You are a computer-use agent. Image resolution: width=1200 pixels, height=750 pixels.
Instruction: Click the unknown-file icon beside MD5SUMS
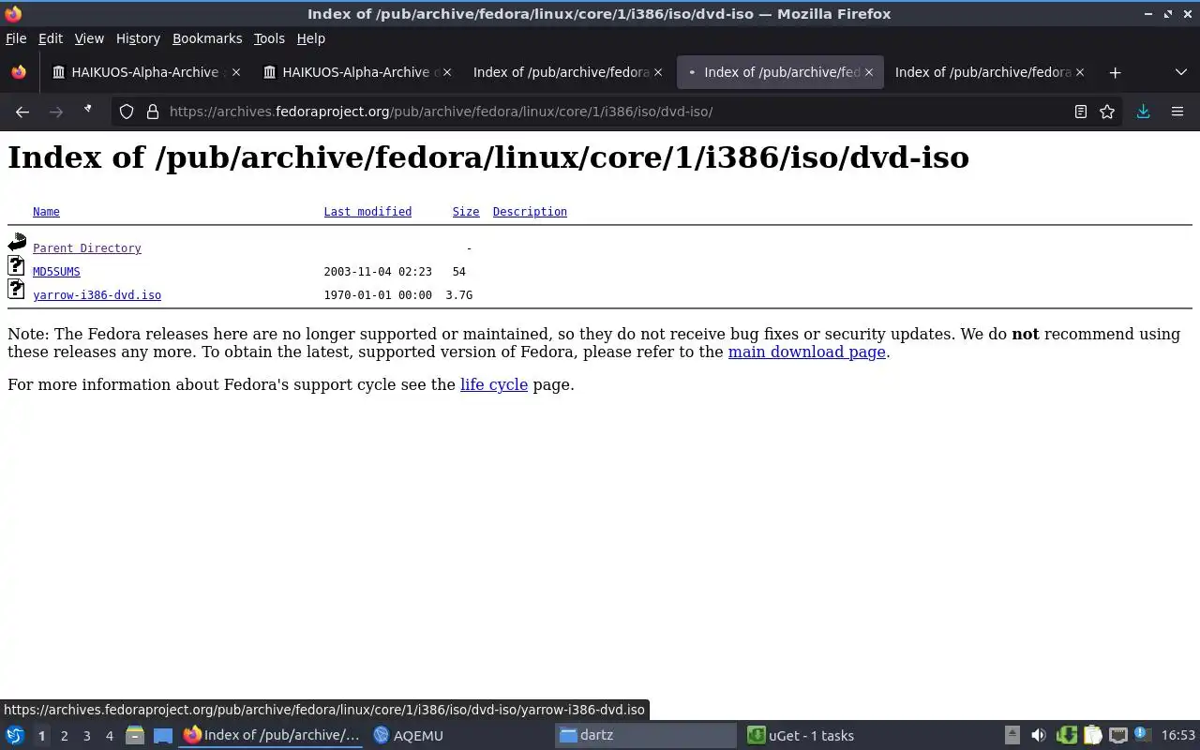pyautogui.click(x=17, y=266)
